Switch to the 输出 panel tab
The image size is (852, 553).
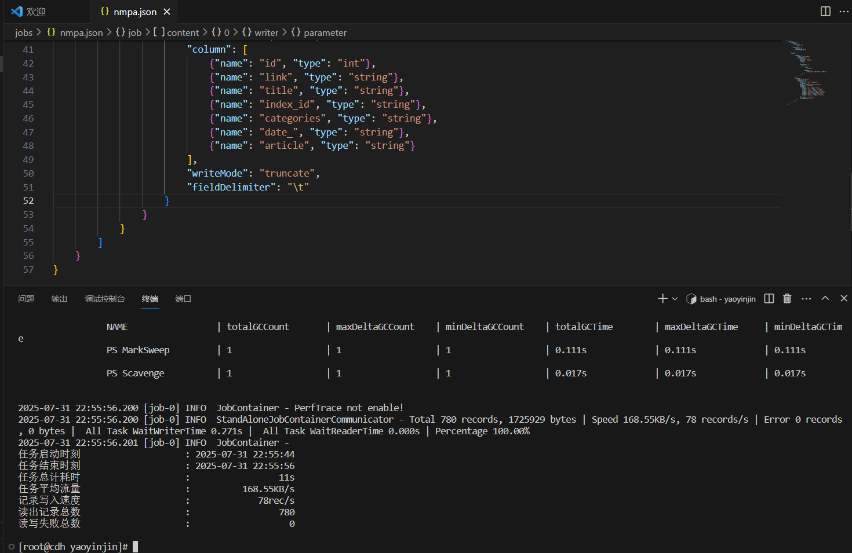tap(59, 299)
